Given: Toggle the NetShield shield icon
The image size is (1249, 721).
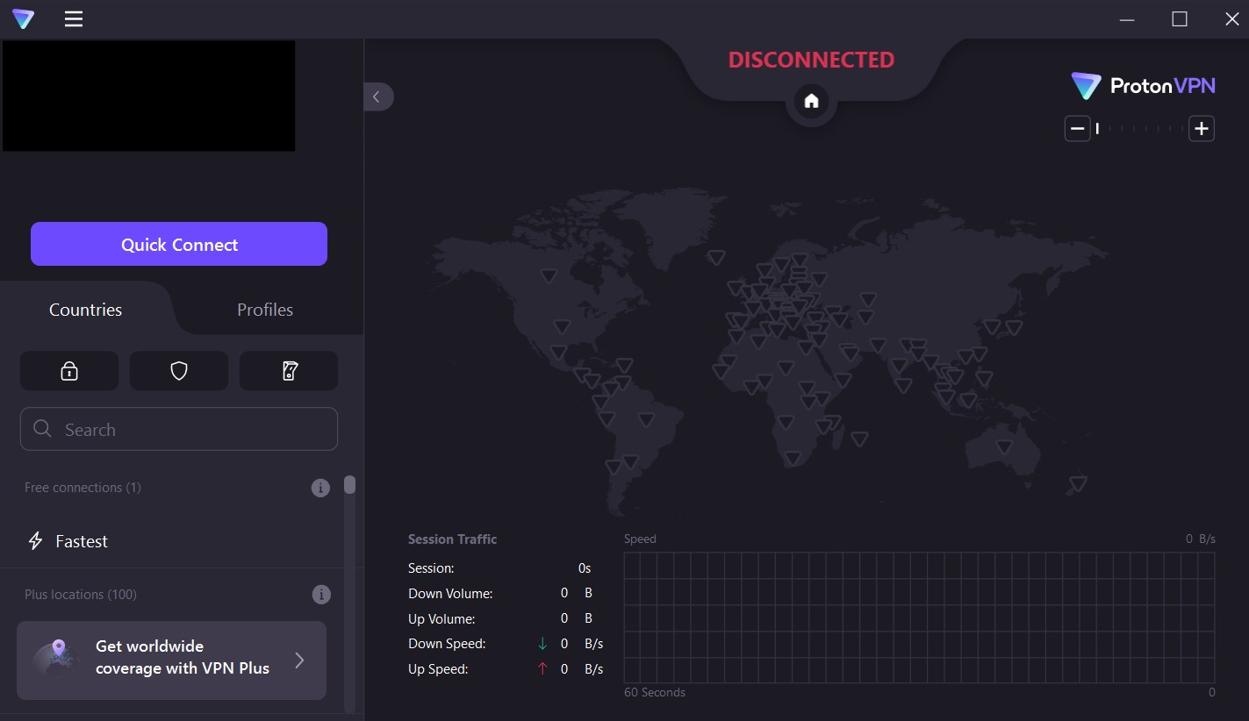Looking at the screenshot, I should click(179, 371).
